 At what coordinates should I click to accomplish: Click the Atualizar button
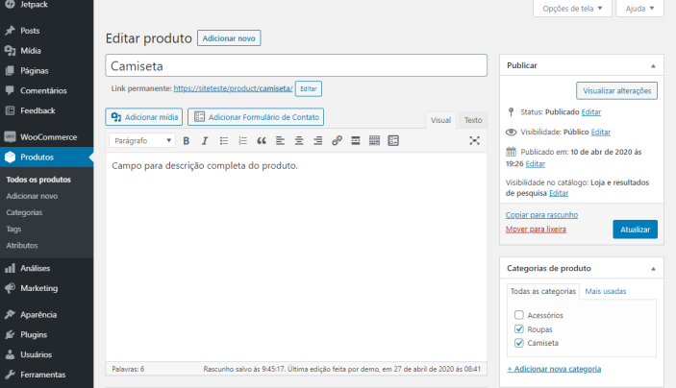pos(635,230)
